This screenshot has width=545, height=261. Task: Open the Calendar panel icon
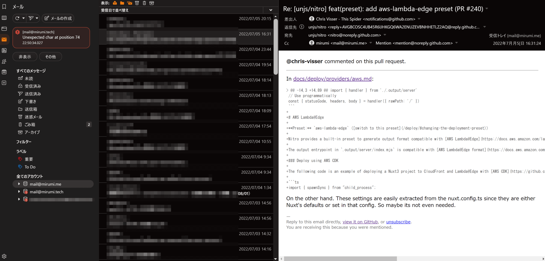4,72
